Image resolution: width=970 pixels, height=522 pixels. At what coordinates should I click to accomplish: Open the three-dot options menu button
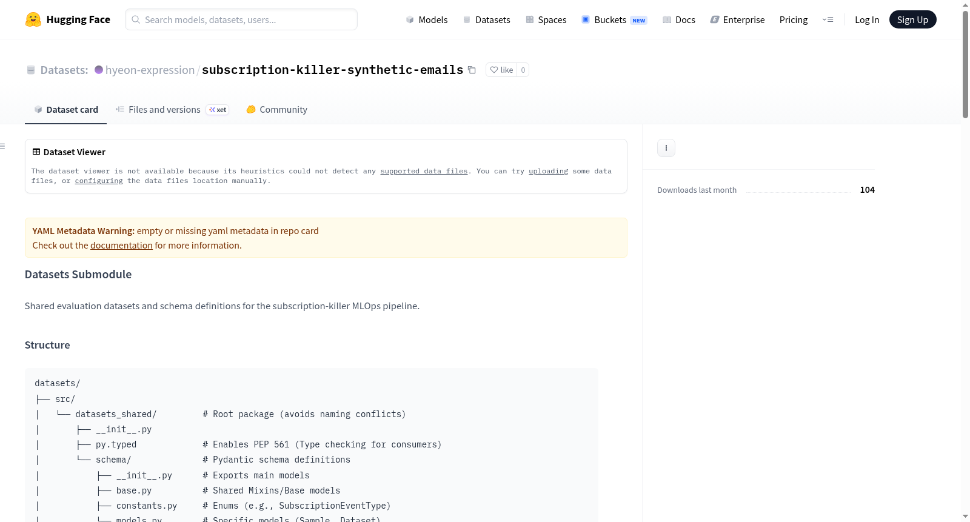pyautogui.click(x=666, y=148)
